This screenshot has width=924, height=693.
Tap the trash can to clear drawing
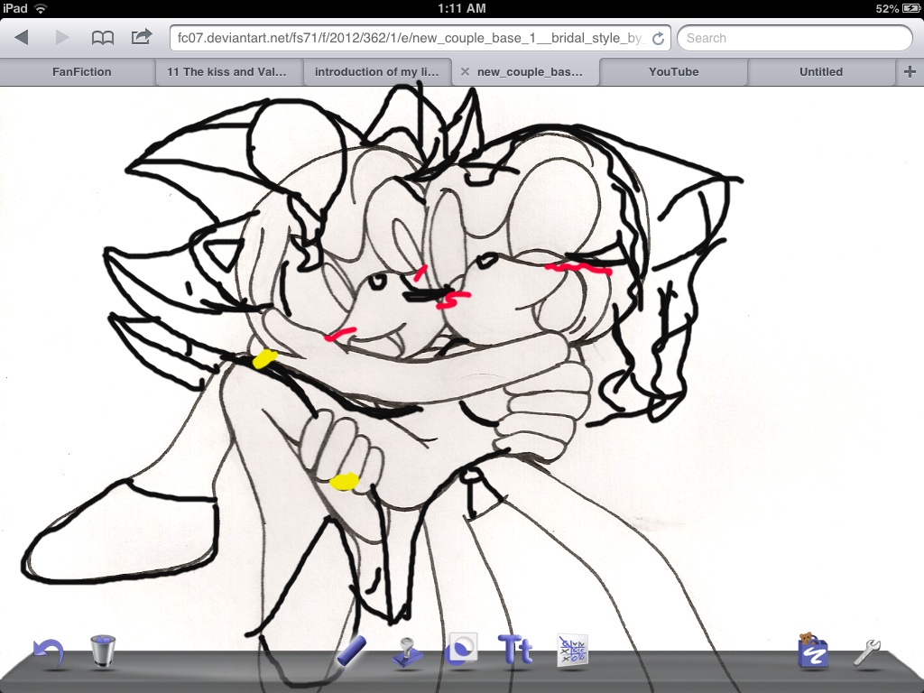pos(103,651)
